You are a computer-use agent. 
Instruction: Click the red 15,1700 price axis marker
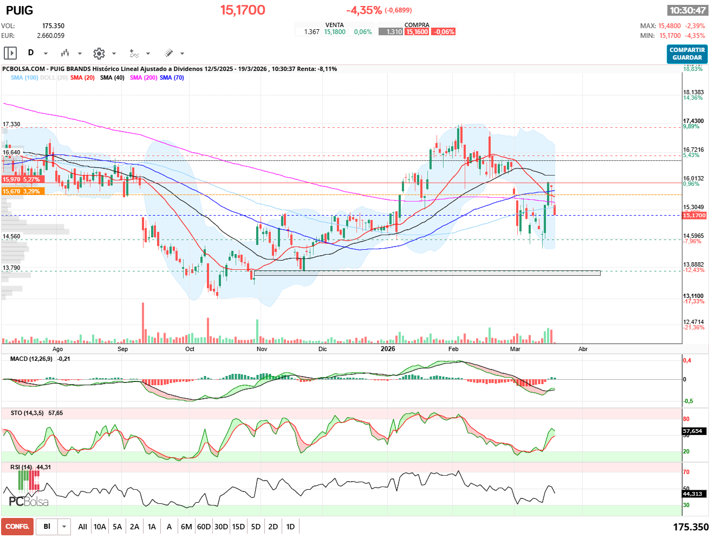[694, 216]
